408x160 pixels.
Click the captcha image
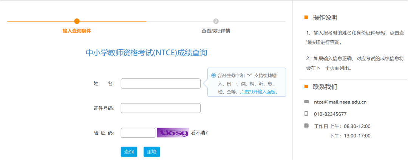[173, 133]
